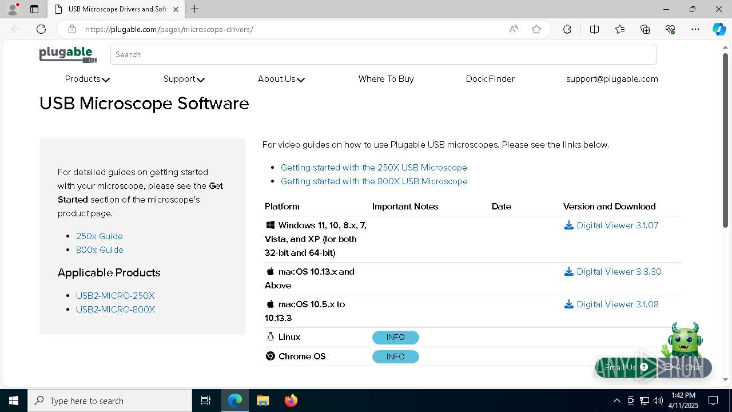
Task: Open Getting started with 800X USB Microscope
Action: coord(374,181)
